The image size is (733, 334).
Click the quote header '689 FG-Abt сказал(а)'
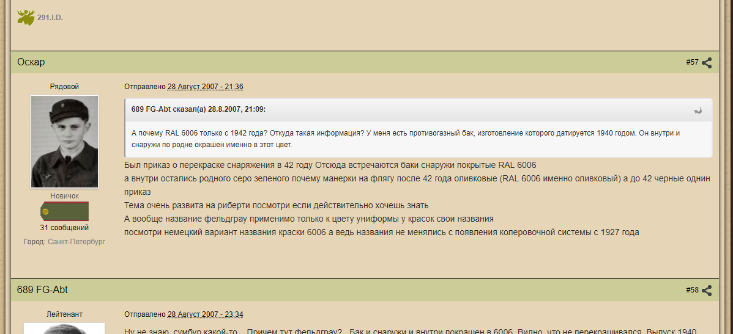(x=199, y=109)
